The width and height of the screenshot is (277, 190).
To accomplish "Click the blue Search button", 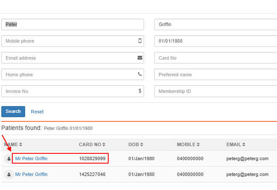I will pyautogui.click(x=13, y=112).
